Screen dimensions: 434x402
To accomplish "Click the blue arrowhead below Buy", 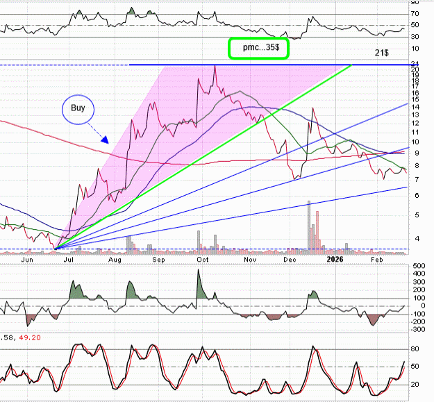I will [104, 140].
